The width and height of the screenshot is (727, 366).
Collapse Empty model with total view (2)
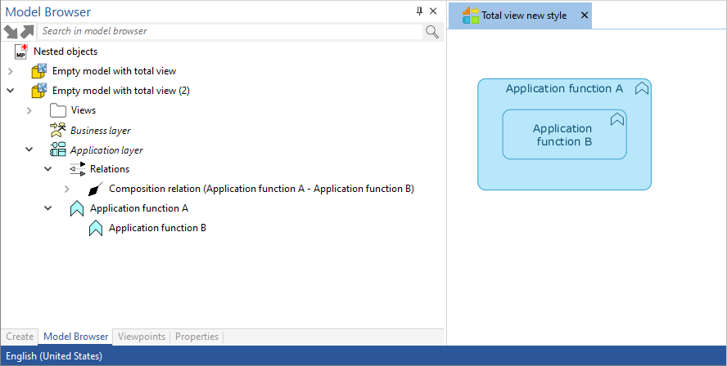pos(10,91)
